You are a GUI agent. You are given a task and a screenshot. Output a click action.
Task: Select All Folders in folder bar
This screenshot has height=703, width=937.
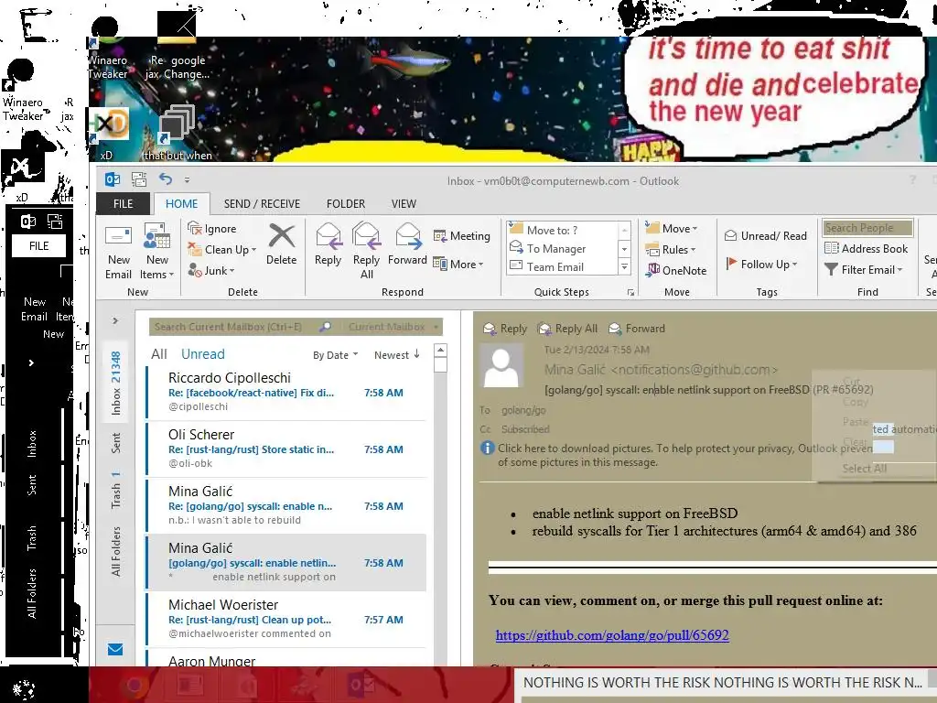click(116, 551)
